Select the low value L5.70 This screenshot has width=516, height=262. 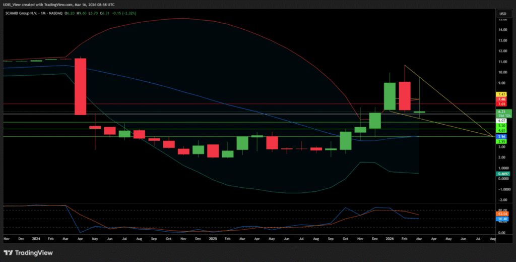pyautogui.click(x=93, y=13)
